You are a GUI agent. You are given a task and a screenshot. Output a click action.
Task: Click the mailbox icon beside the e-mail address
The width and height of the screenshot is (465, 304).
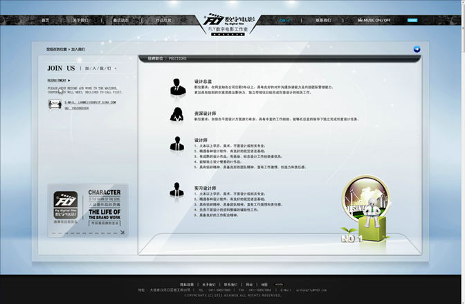(x=55, y=105)
